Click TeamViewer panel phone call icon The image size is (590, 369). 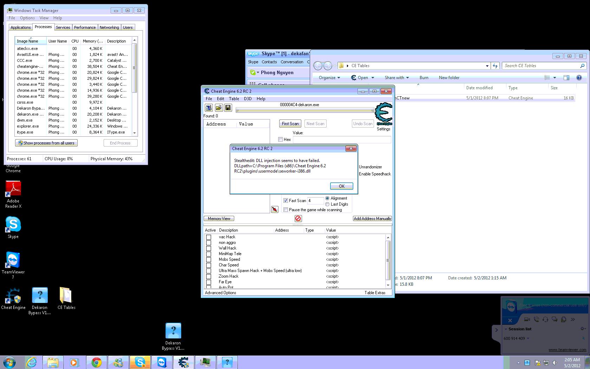point(536,319)
